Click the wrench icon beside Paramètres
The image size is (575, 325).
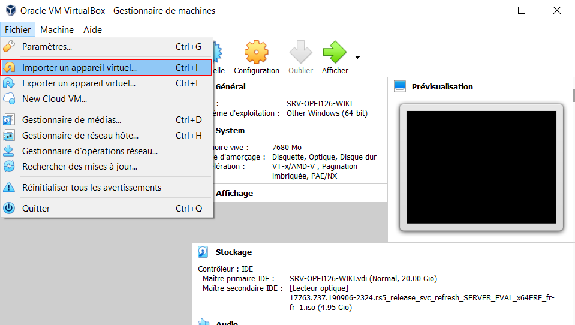pyautogui.click(x=9, y=47)
